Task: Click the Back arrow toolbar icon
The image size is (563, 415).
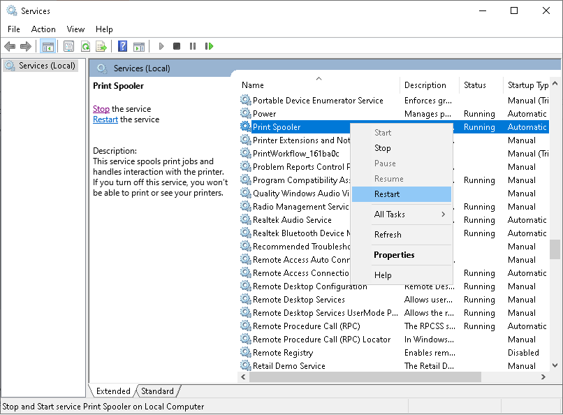Action: click(10, 46)
